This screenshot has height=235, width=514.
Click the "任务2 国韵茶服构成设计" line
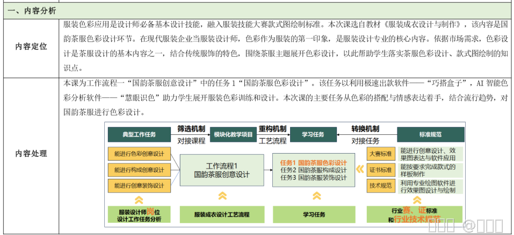coord(313,170)
